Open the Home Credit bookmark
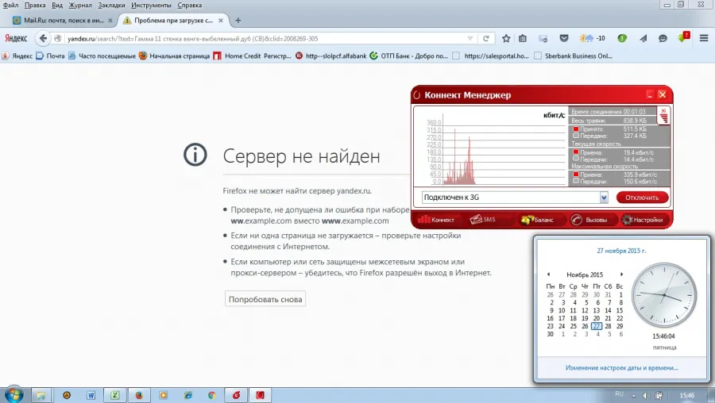The height and width of the screenshot is (403, 715). [252, 56]
